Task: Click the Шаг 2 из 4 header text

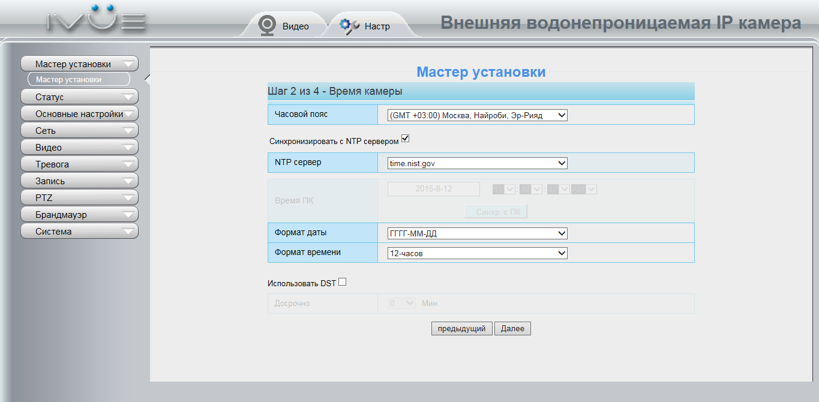Action: click(x=335, y=92)
